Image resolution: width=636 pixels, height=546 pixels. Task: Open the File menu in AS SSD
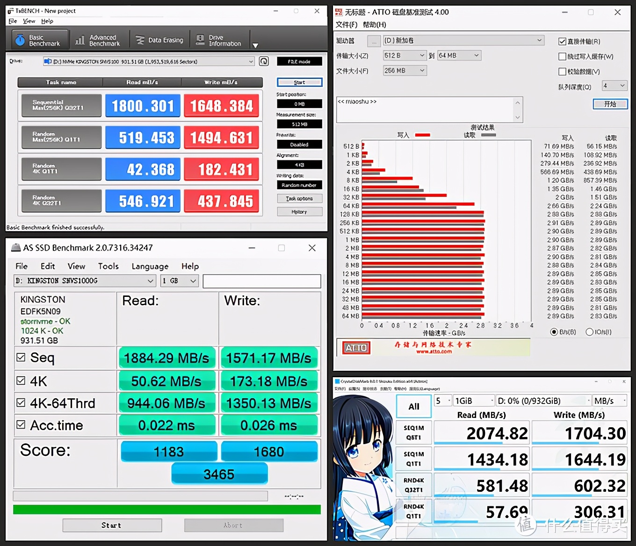click(22, 266)
